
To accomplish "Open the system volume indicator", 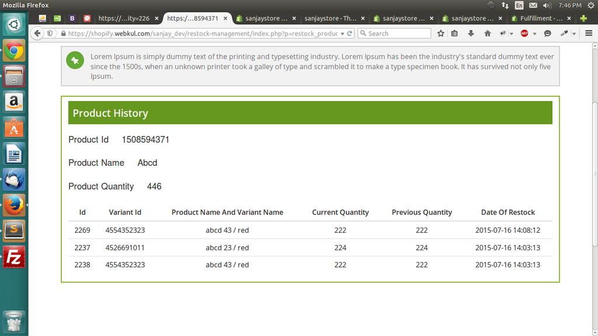I will coord(547,5).
